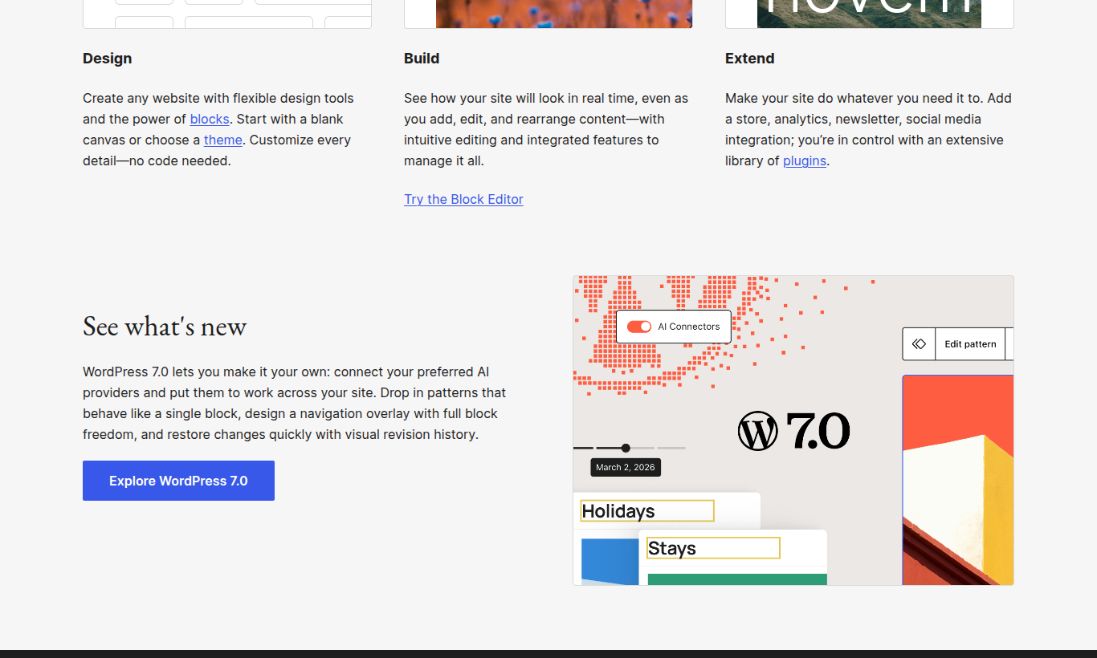Click the Build heading

pyautogui.click(x=422, y=59)
